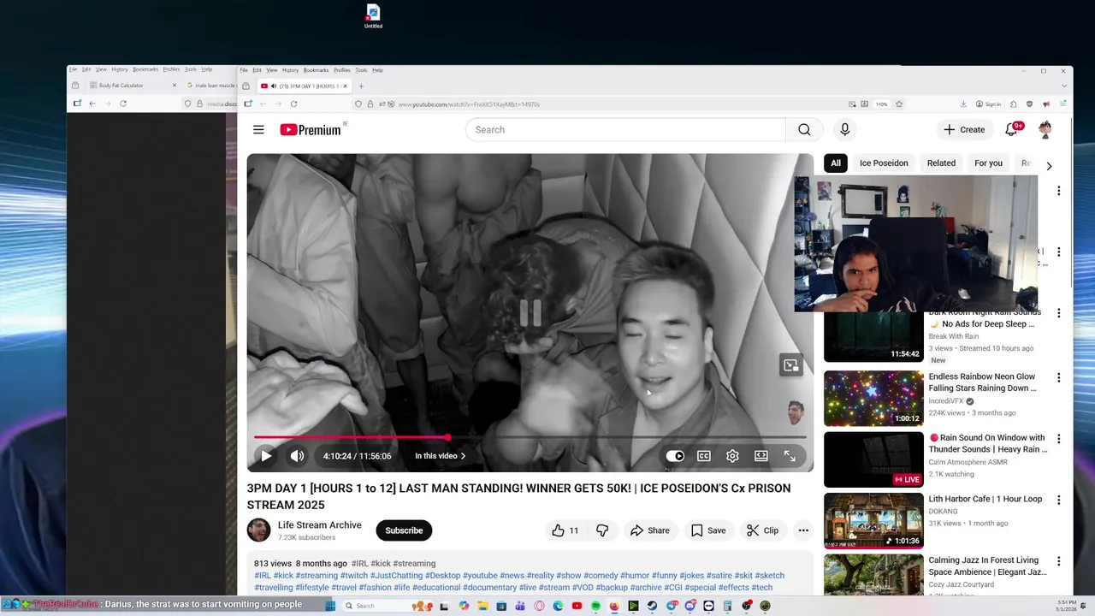Switch to Body Fat Calculator tab in back window
Screen dimensions: 1095x616
pos(133,86)
